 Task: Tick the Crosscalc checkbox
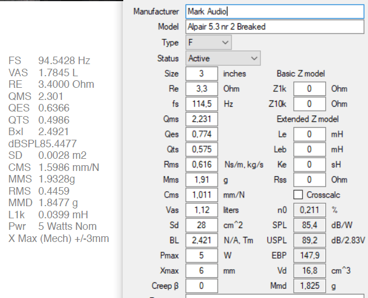pyautogui.click(x=298, y=195)
